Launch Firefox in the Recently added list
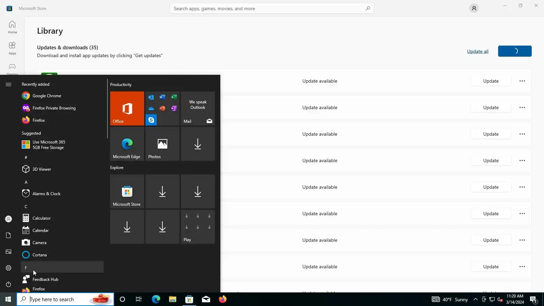 (62, 120)
